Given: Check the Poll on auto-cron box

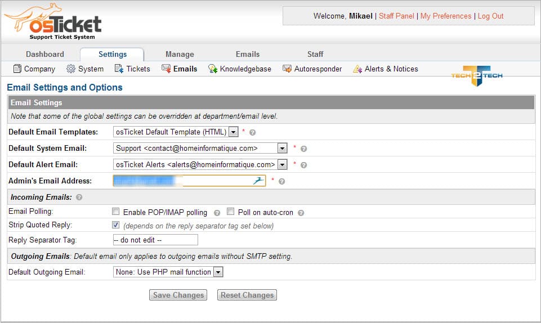Looking at the screenshot, I should point(231,212).
